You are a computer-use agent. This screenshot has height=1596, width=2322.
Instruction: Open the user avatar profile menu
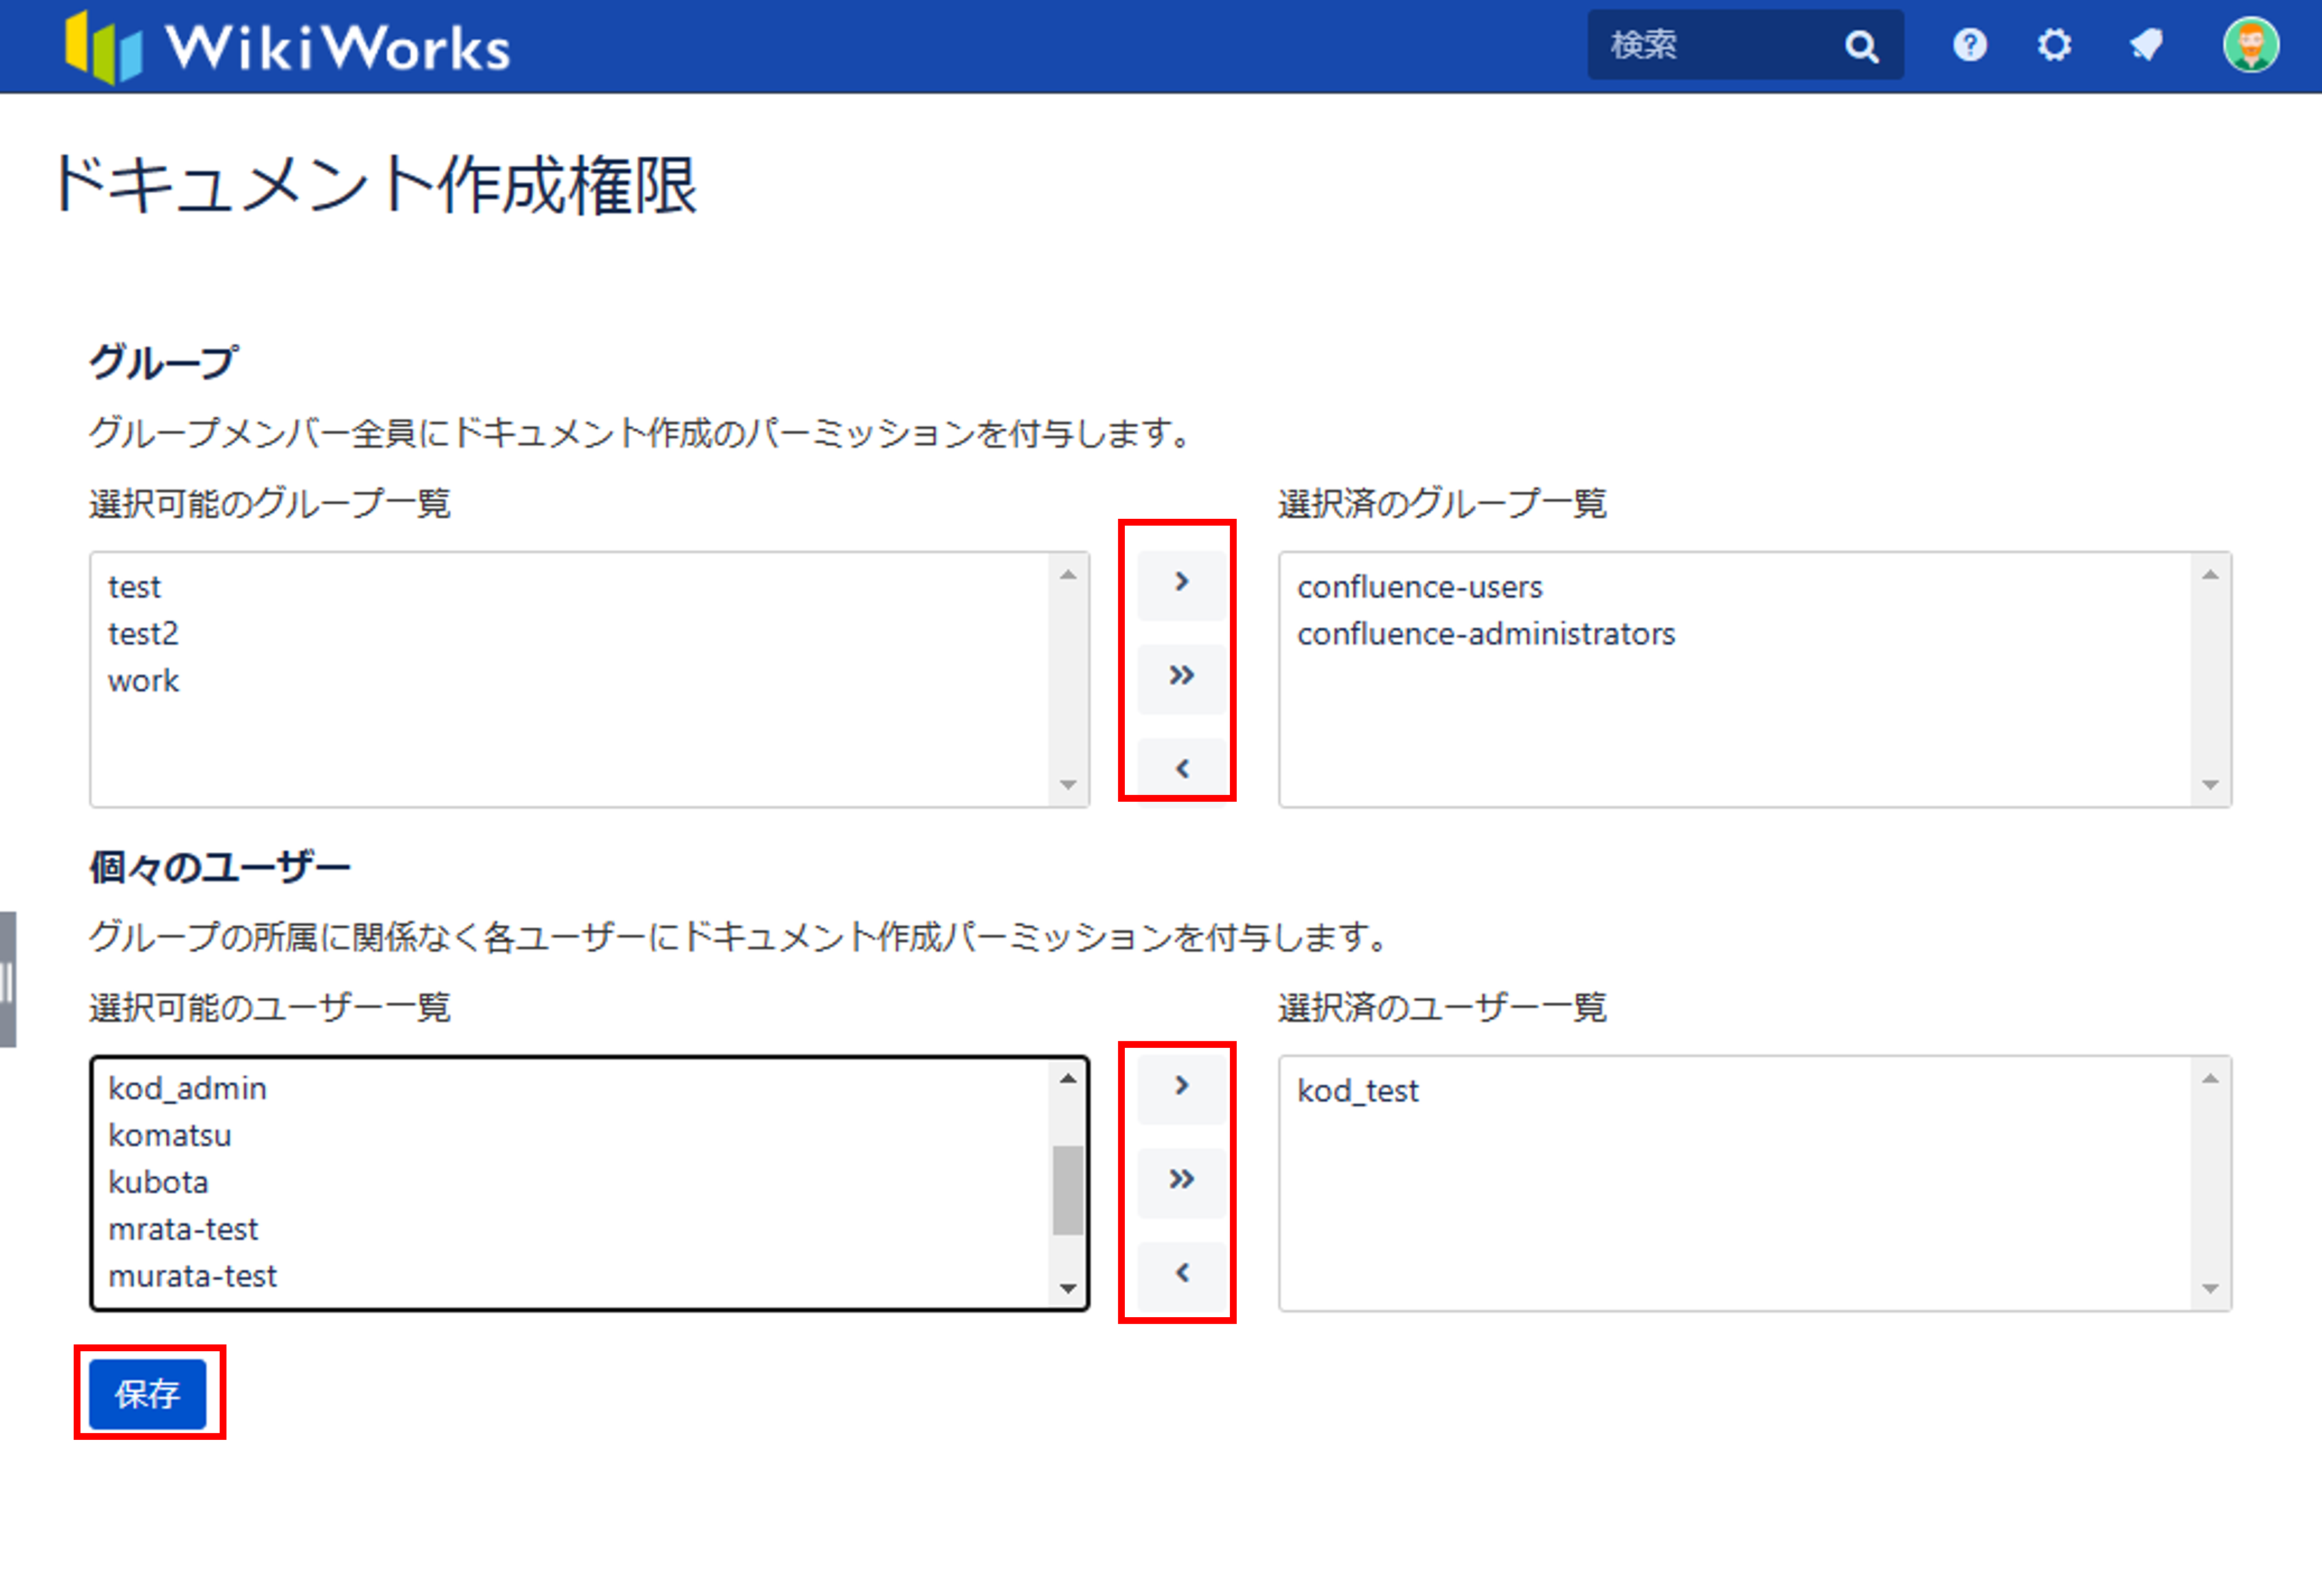(2250, 45)
